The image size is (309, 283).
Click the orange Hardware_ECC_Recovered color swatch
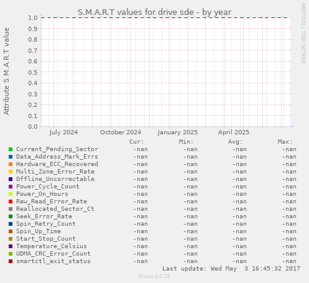pos(11,164)
